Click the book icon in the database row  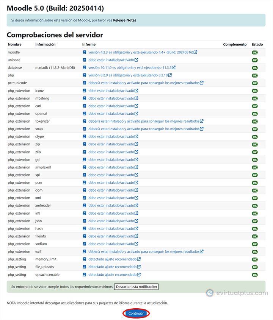pos(85,67)
